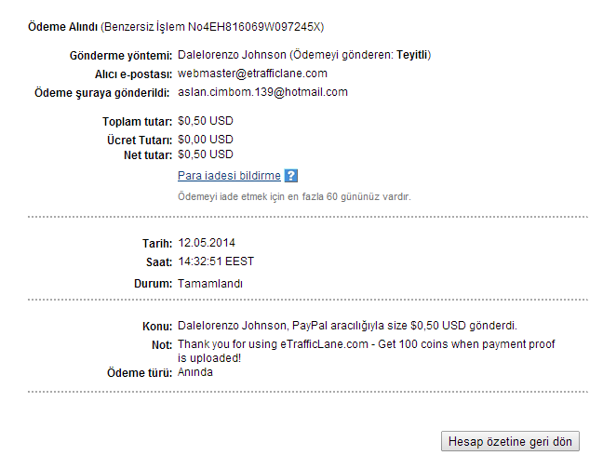Click Hesap özetine geri dön button

510,441
